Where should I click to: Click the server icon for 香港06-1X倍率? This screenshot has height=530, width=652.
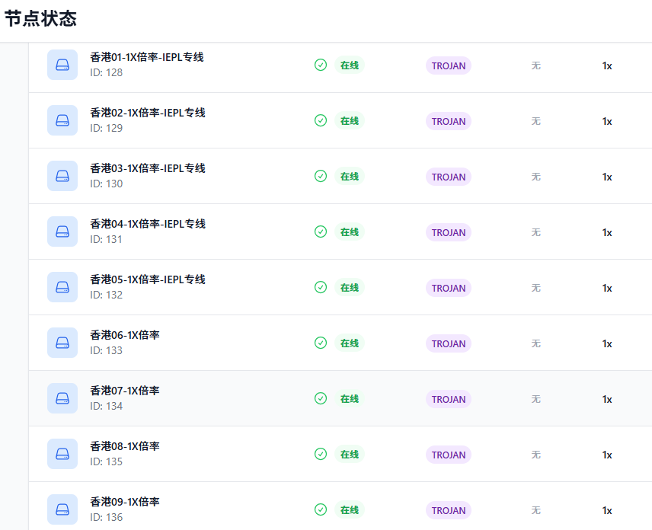tap(62, 343)
